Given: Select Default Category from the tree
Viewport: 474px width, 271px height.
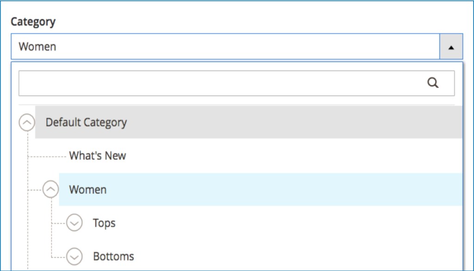Looking at the screenshot, I should [x=86, y=122].
